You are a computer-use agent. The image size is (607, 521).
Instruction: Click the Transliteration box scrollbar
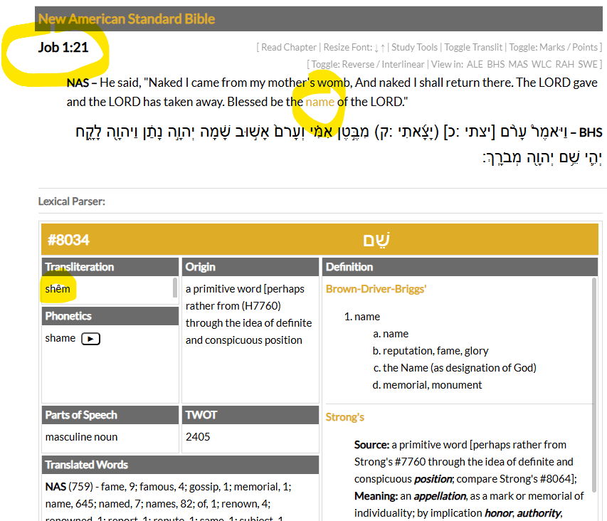click(x=175, y=288)
